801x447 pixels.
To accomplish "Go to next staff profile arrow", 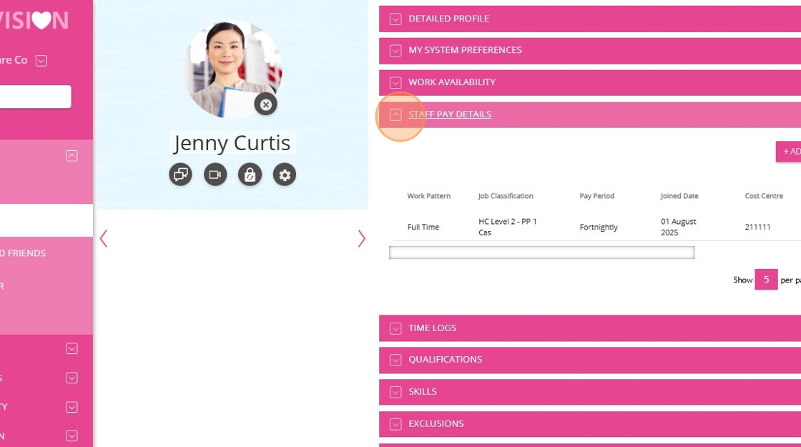I will coord(362,239).
